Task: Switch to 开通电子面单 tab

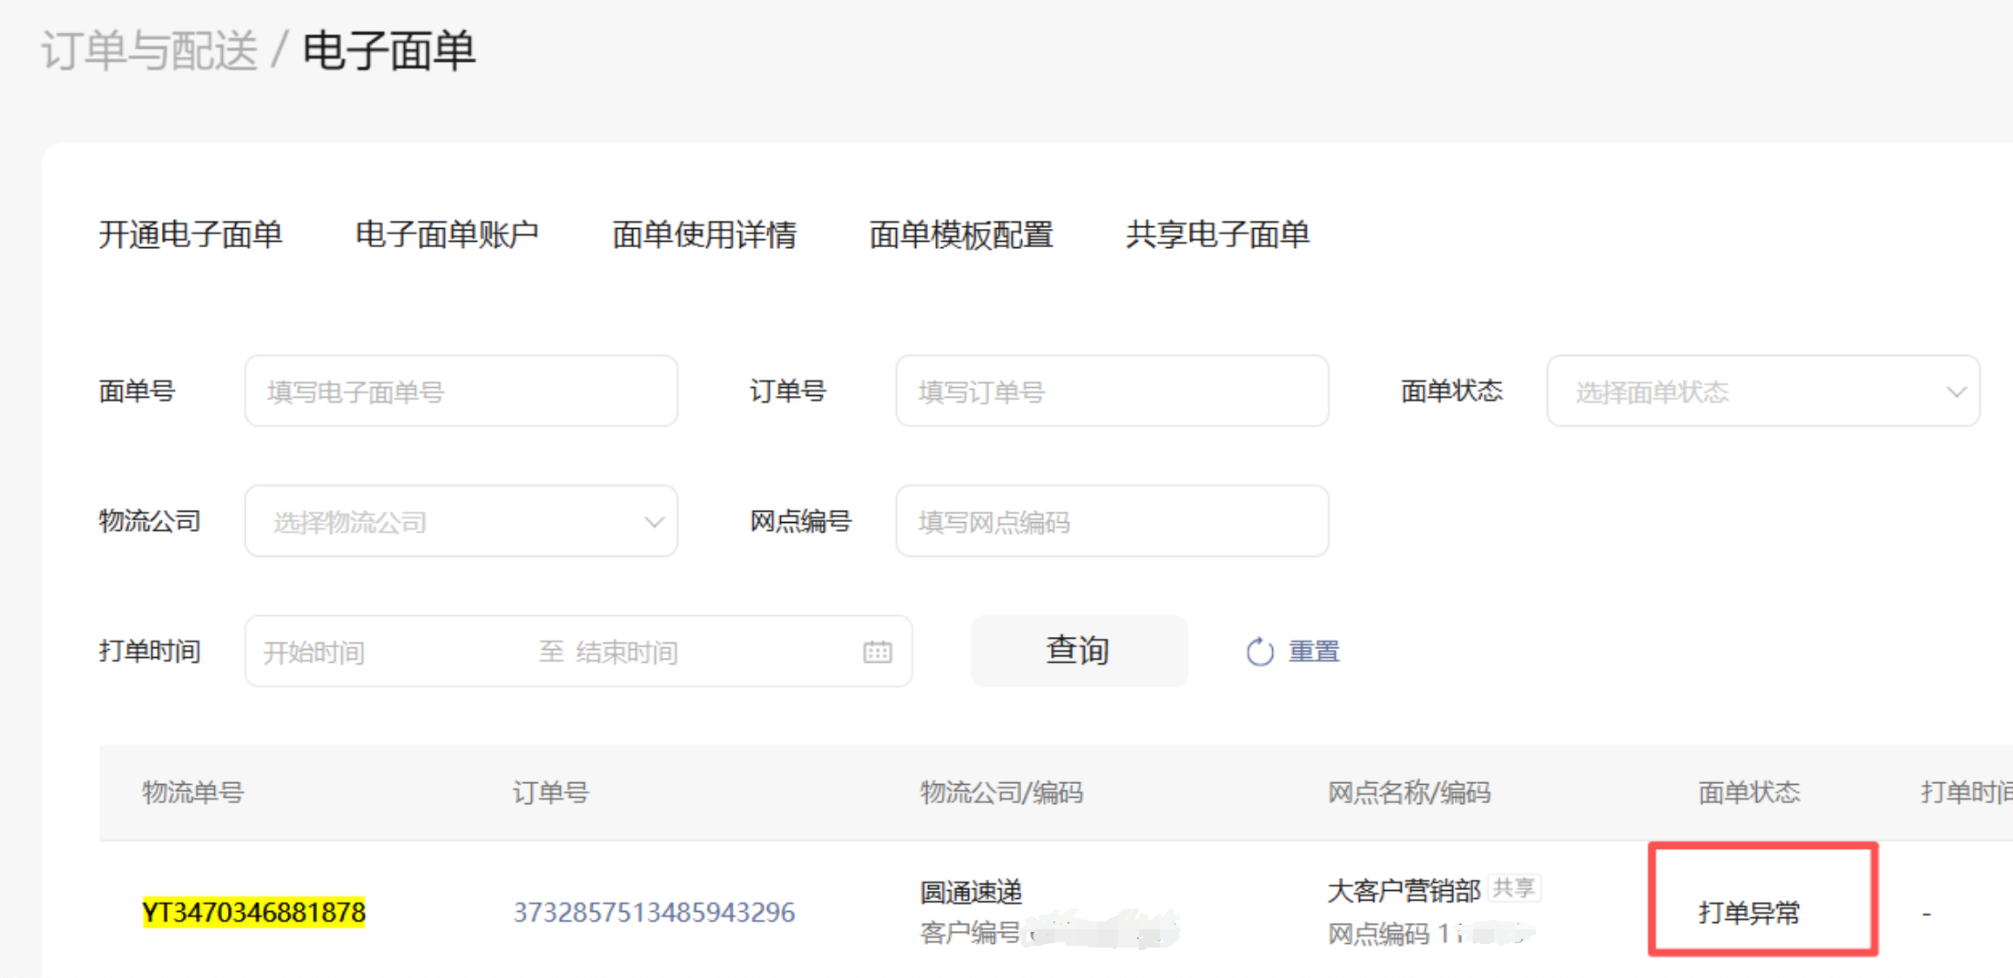Action: (x=190, y=235)
